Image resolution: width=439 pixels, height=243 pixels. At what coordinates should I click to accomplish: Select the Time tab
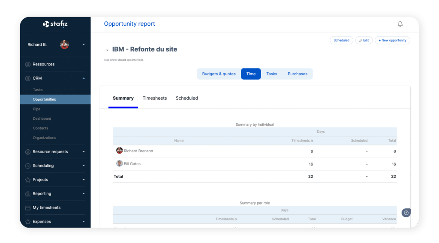tap(251, 74)
